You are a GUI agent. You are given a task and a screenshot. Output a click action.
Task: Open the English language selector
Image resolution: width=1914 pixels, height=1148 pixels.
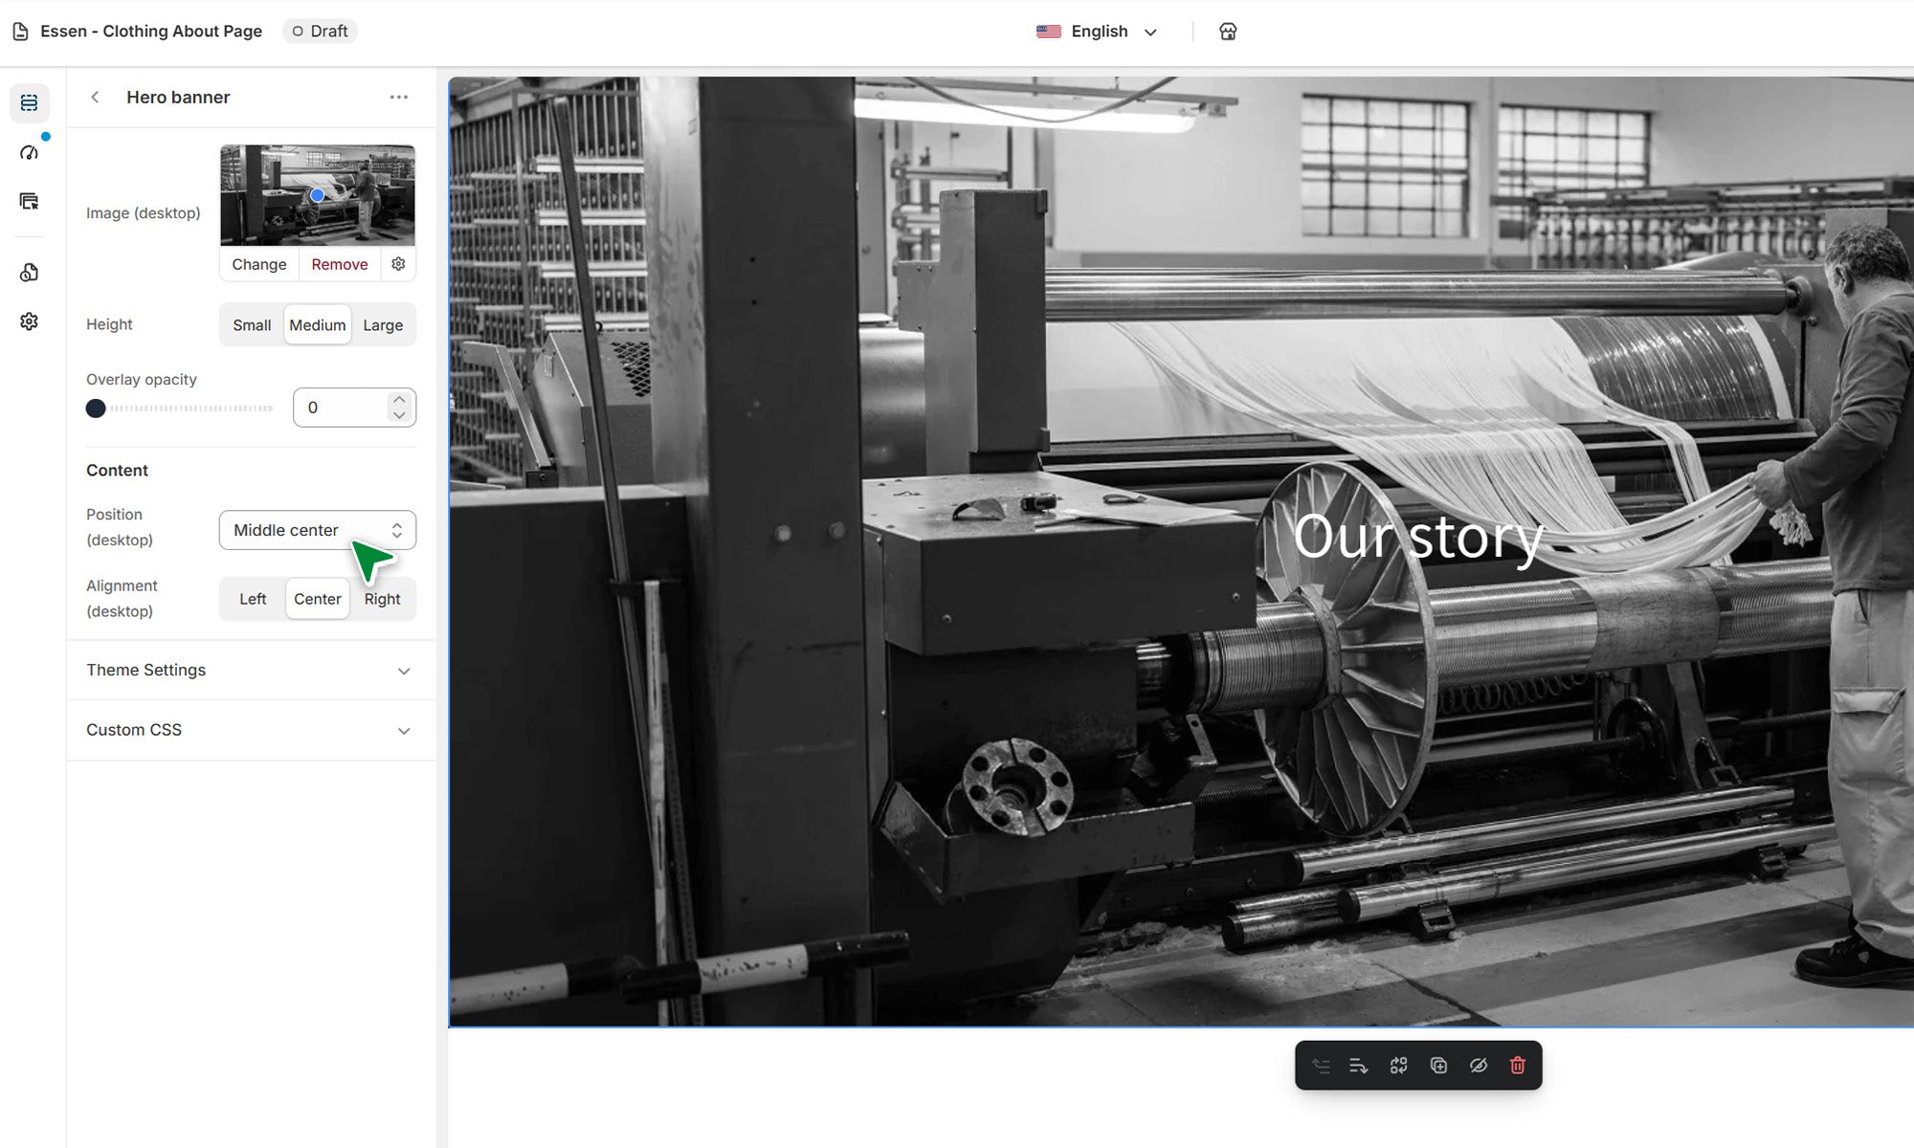1099,32
